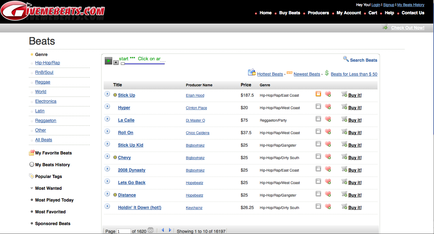Viewport: 434px width, 234px height.
Task: Play the Lets Go Back preview
Action: tap(107, 181)
